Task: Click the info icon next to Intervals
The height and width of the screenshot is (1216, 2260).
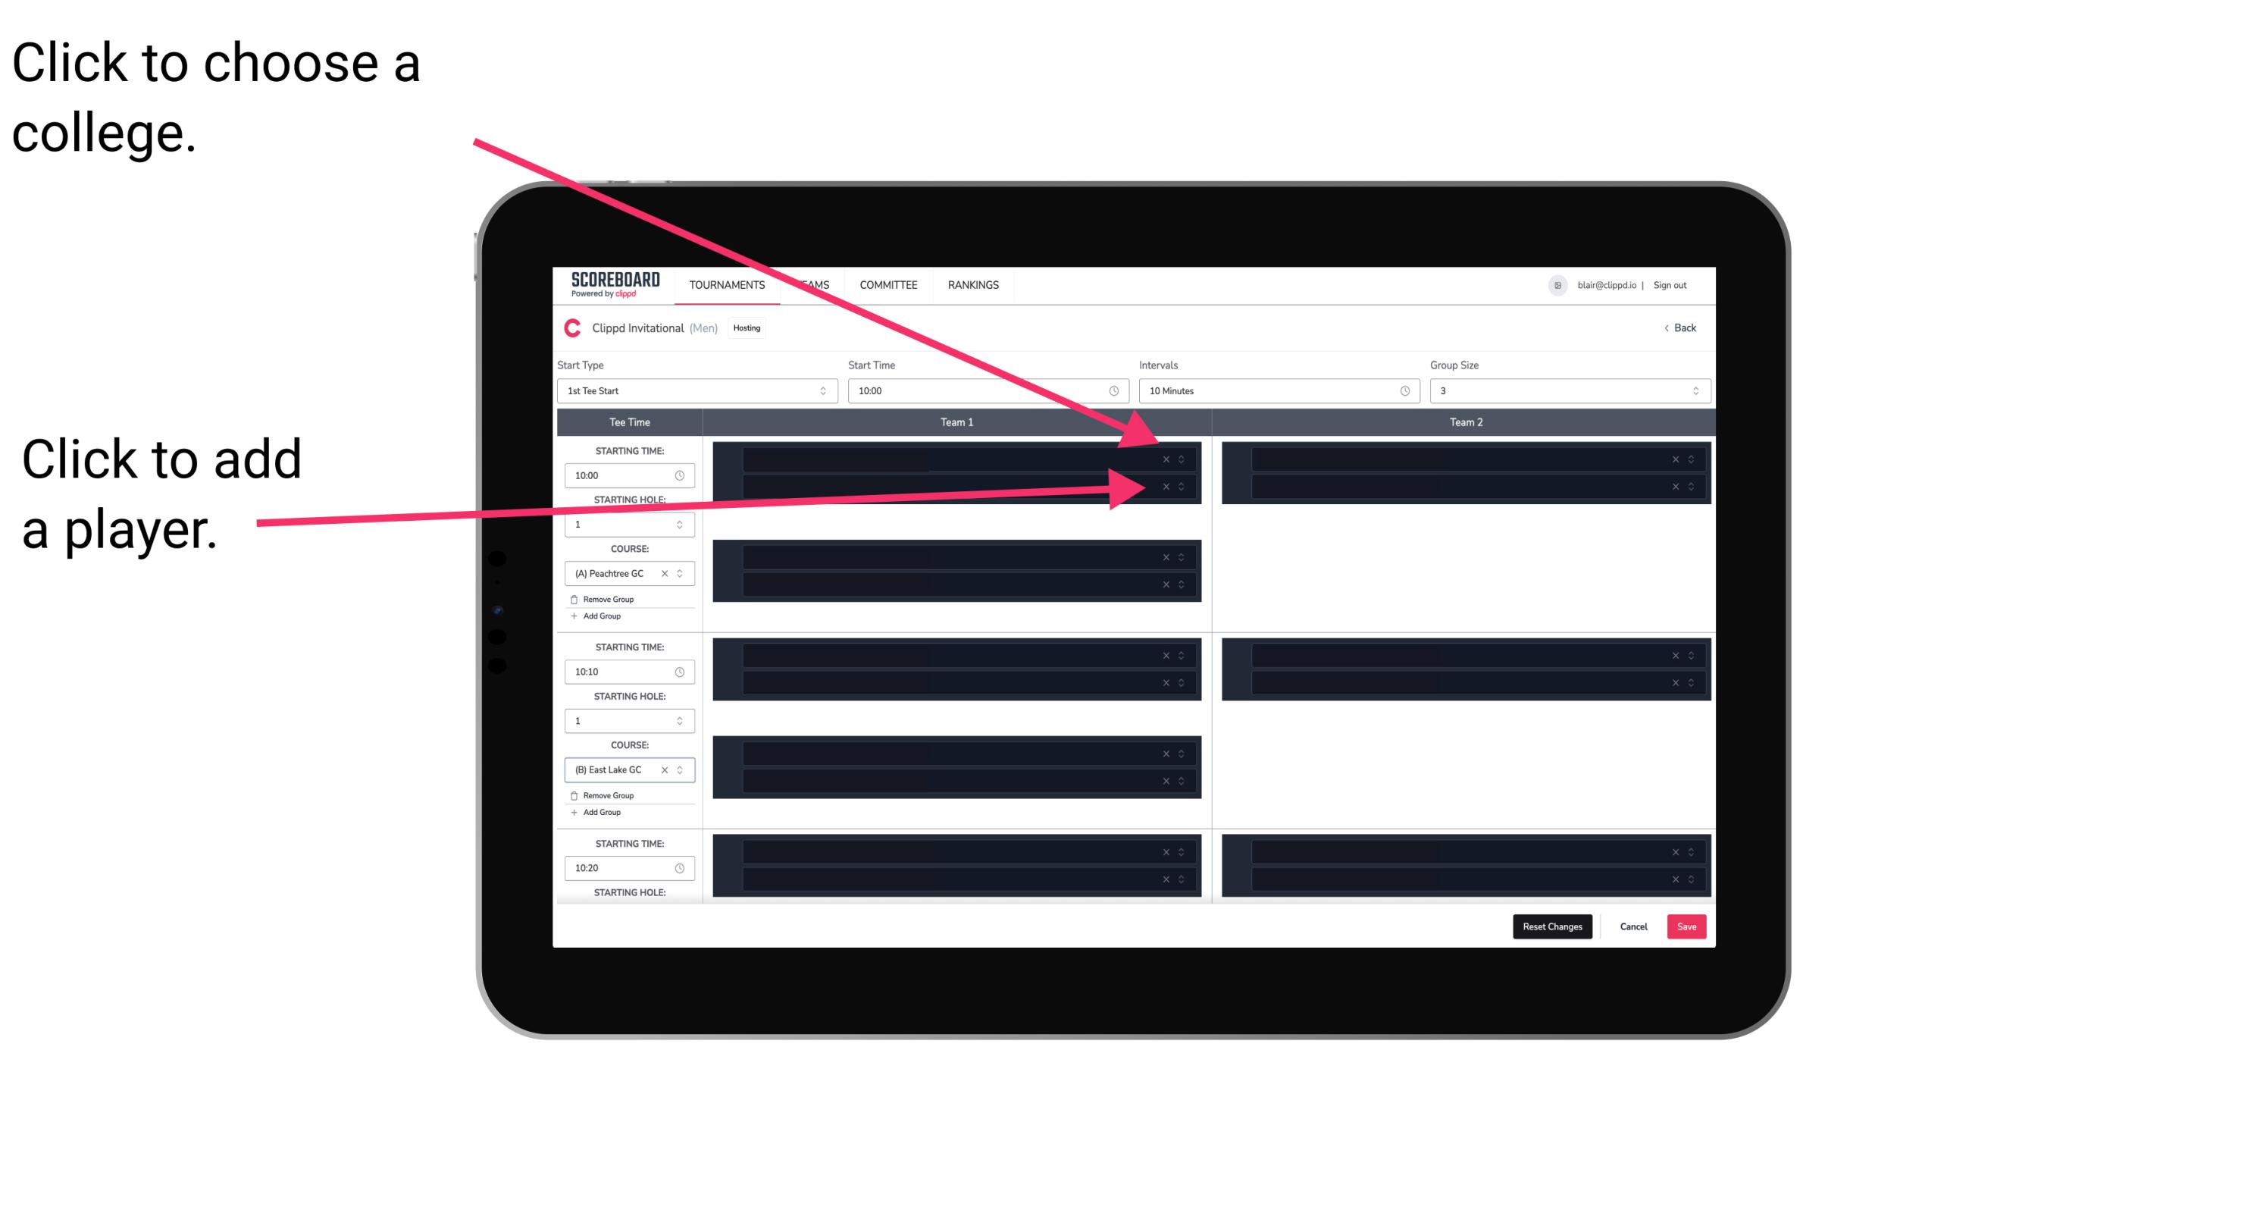Action: pyautogui.click(x=1401, y=391)
